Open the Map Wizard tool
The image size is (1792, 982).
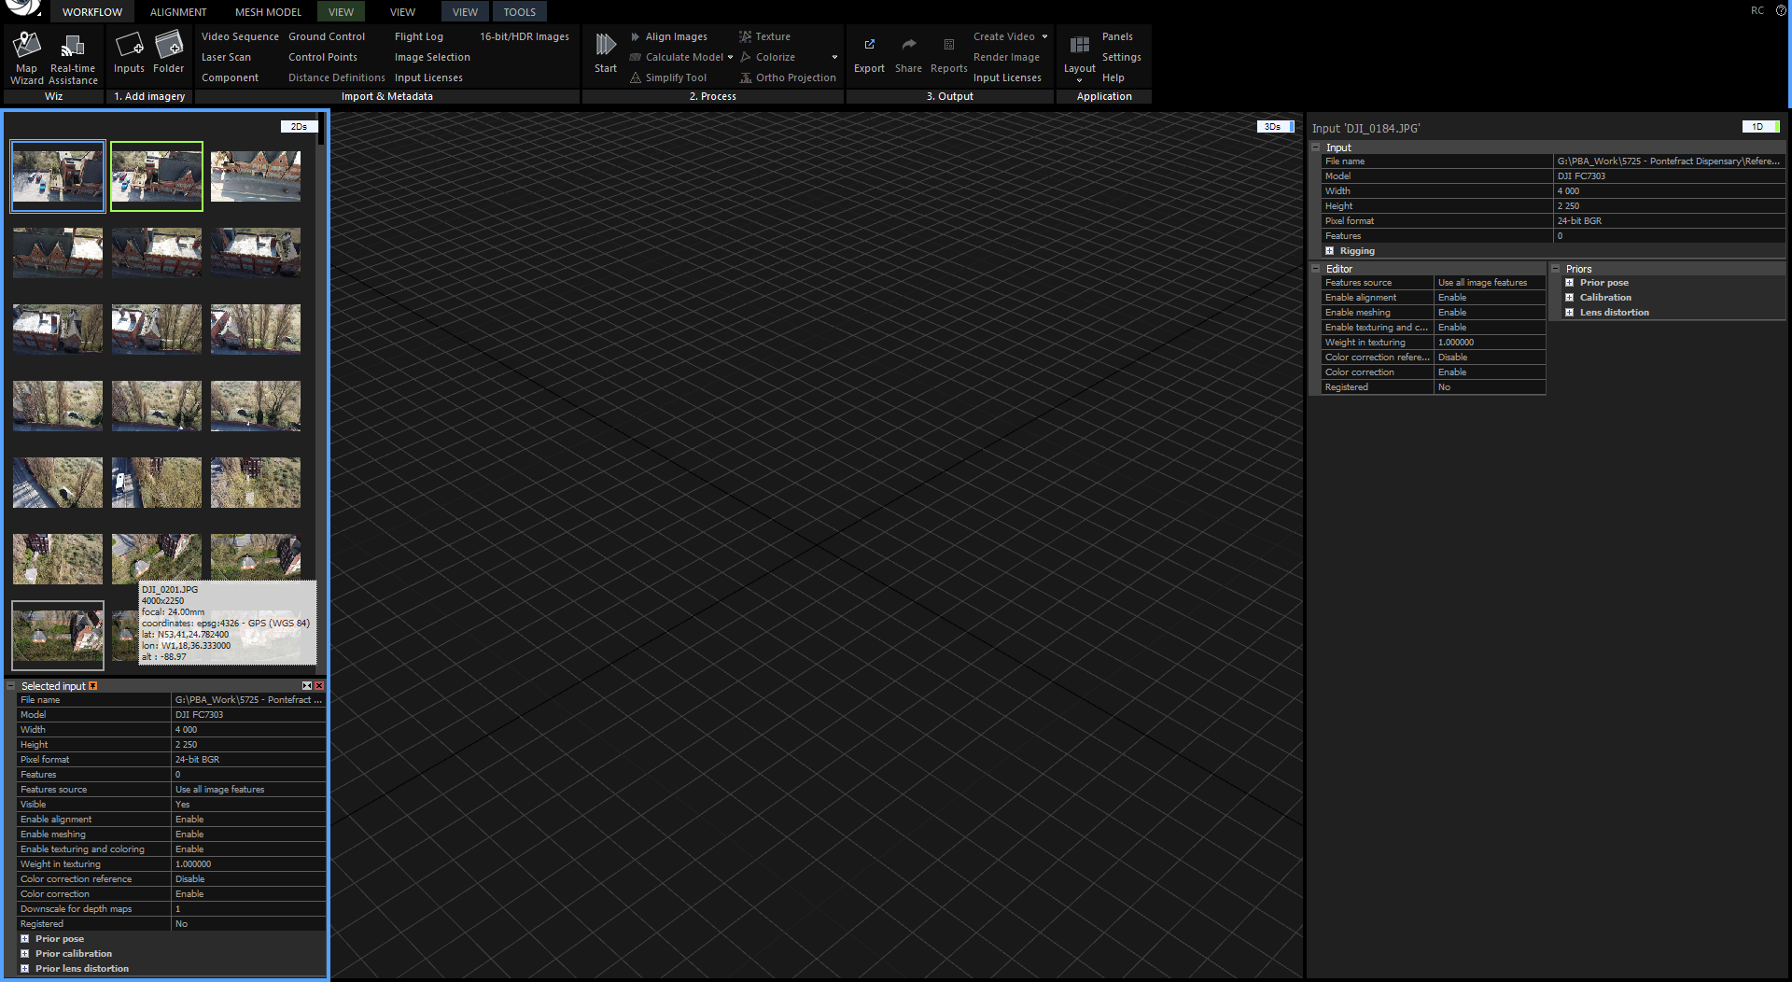coord(27,58)
